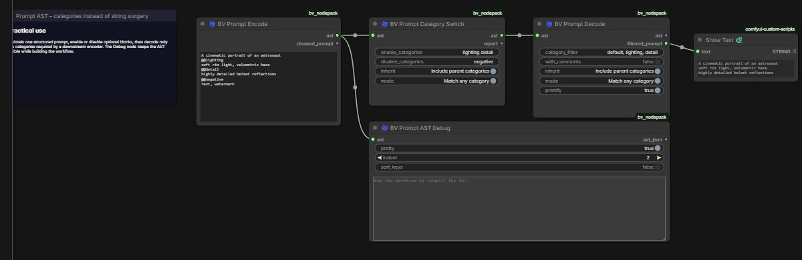
Task: Click the cleaned_prompt output socket on Encode node
Action: (x=338, y=43)
